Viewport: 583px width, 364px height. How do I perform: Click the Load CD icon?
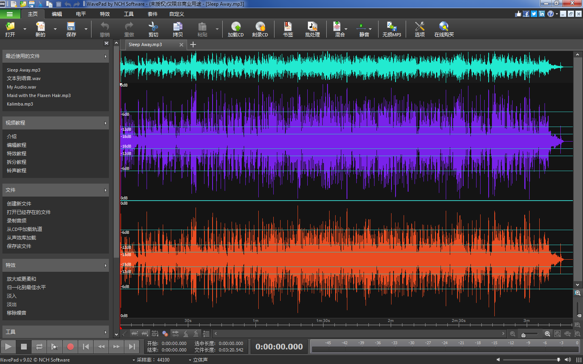236,29
